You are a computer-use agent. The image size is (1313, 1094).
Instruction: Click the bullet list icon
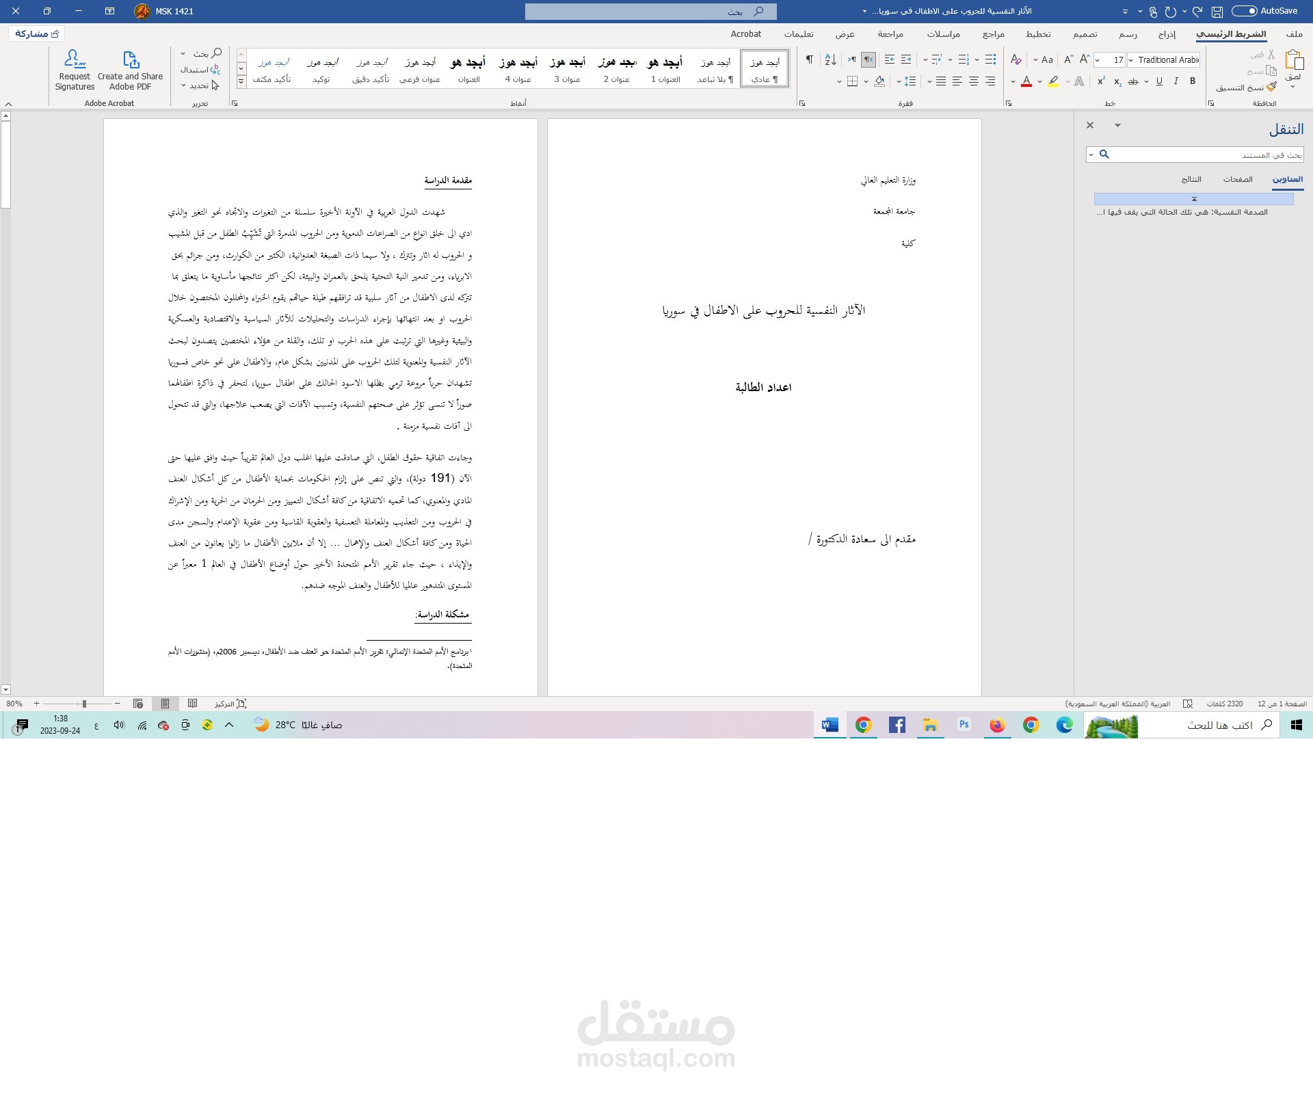990,59
